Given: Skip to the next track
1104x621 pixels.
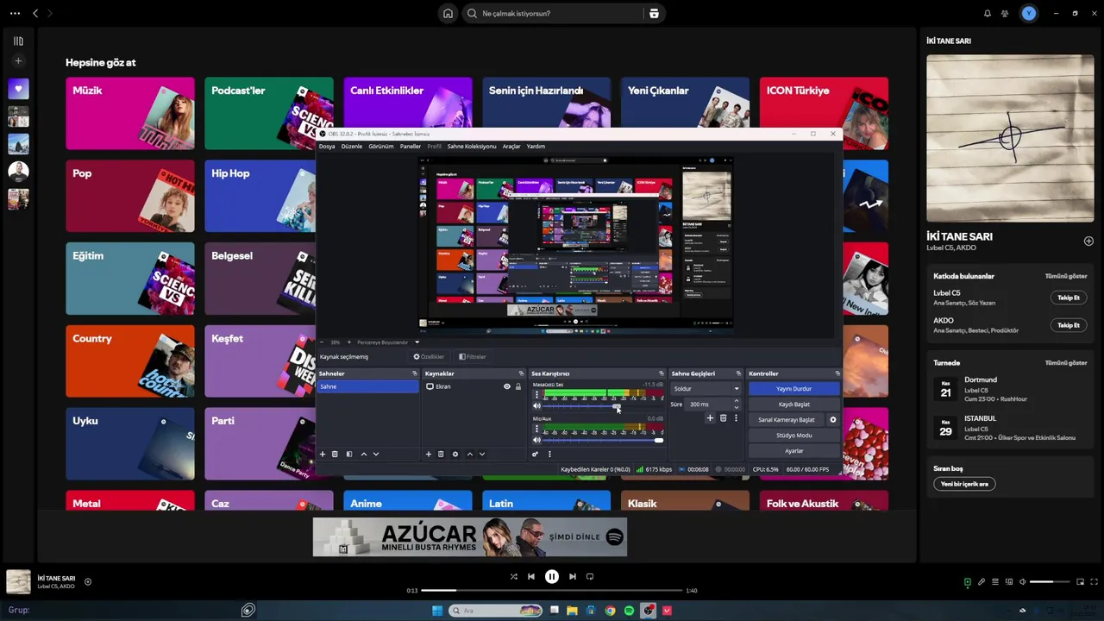Looking at the screenshot, I should 572,577.
